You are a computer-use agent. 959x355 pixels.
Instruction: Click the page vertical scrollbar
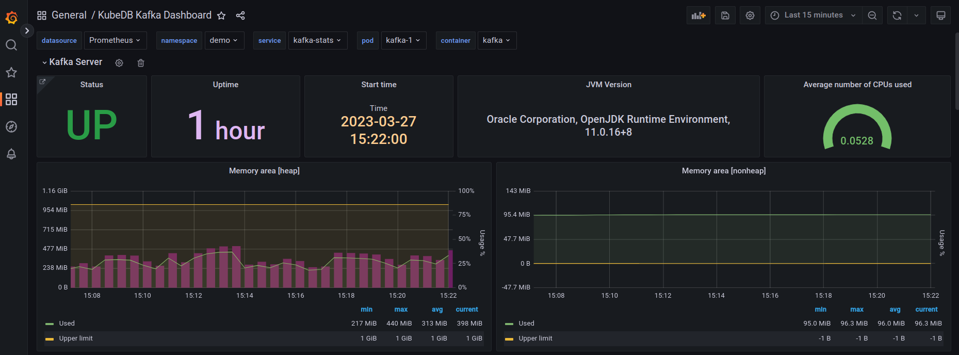coord(957,71)
